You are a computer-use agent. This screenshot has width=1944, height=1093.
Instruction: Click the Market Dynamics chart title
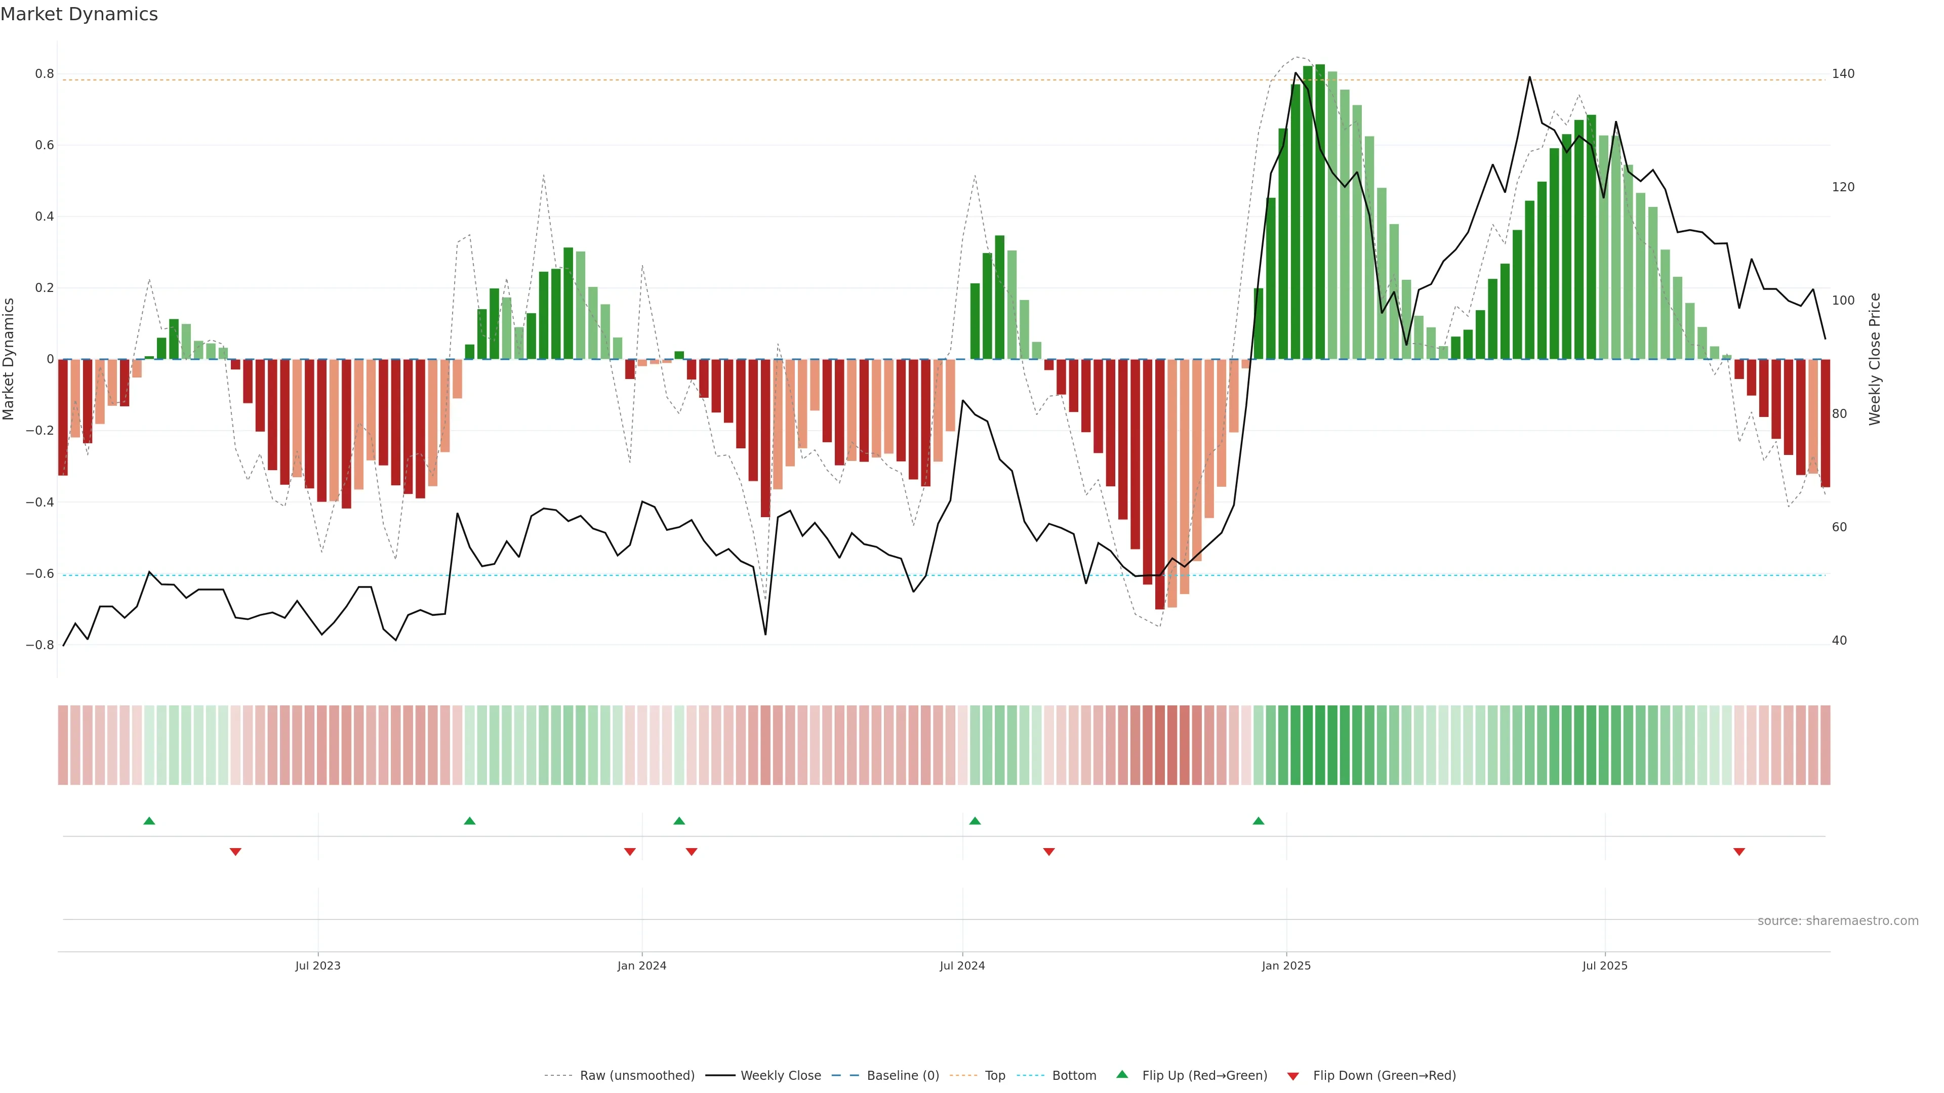(79, 14)
